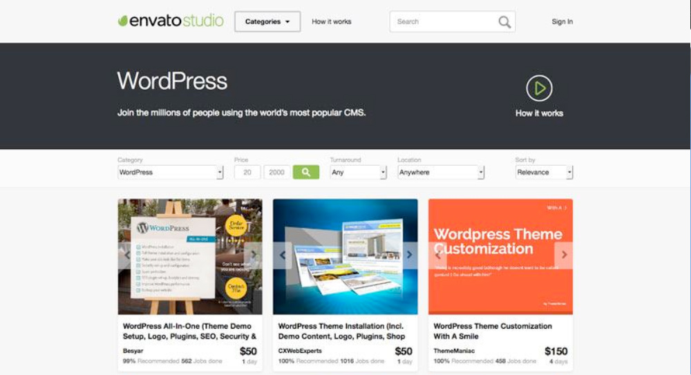Screen dimensions: 691x375
Task: Open WordPress All-In-One service title
Action: (x=189, y=331)
